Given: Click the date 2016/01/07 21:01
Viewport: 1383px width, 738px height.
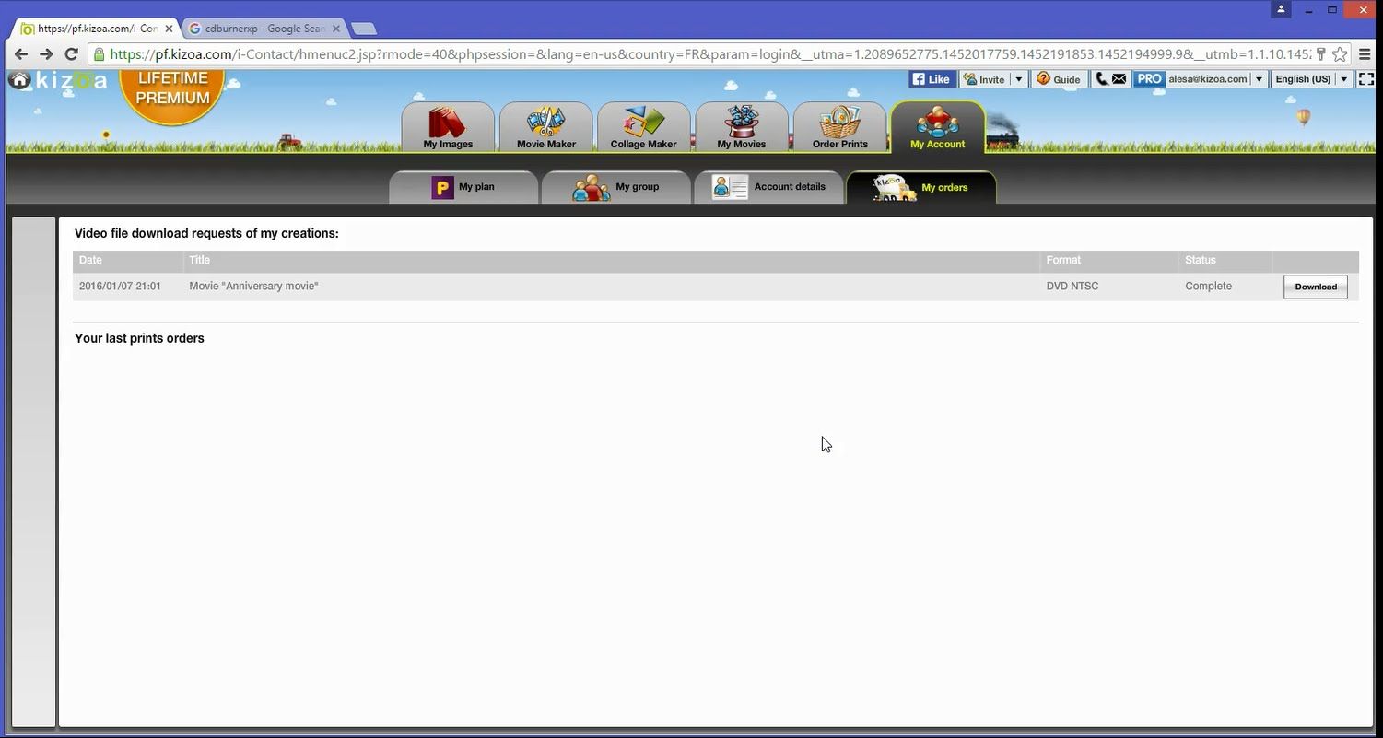Looking at the screenshot, I should (x=120, y=287).
